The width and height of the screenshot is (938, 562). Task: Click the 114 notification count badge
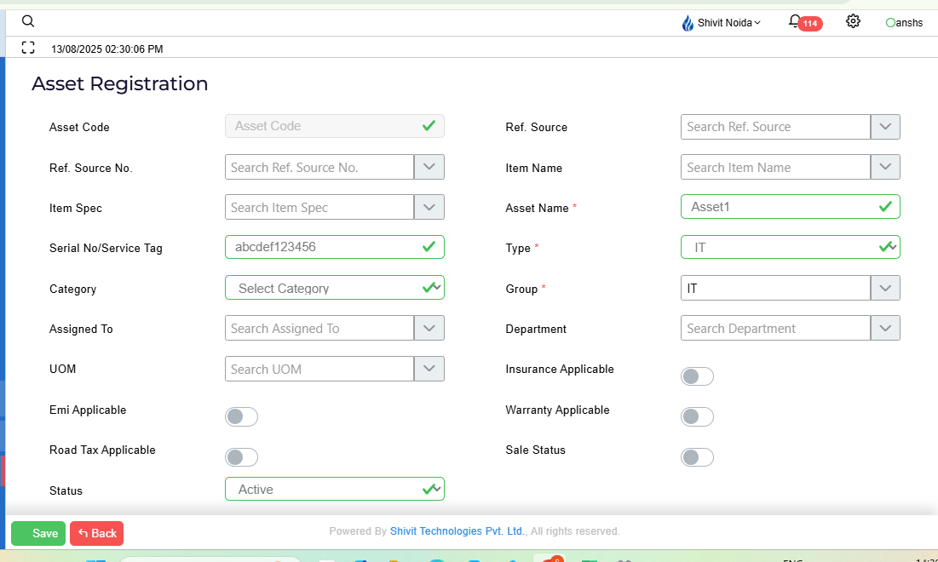(809, 24)
